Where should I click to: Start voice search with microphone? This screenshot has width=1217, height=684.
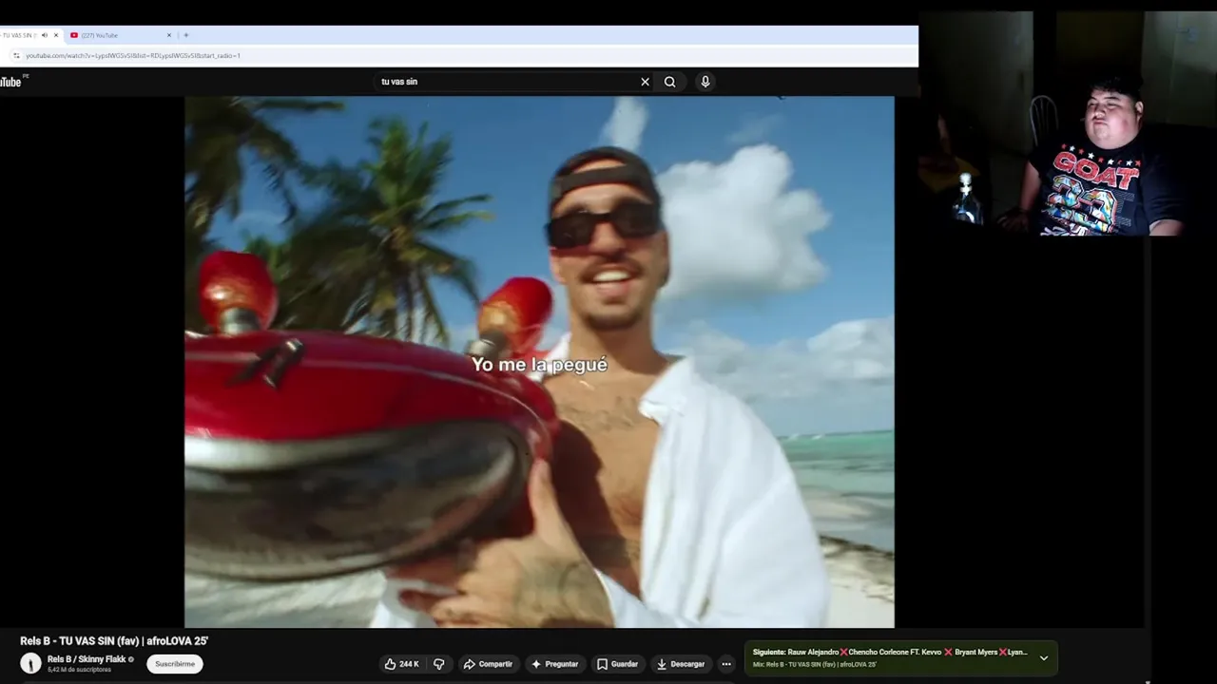705,82
